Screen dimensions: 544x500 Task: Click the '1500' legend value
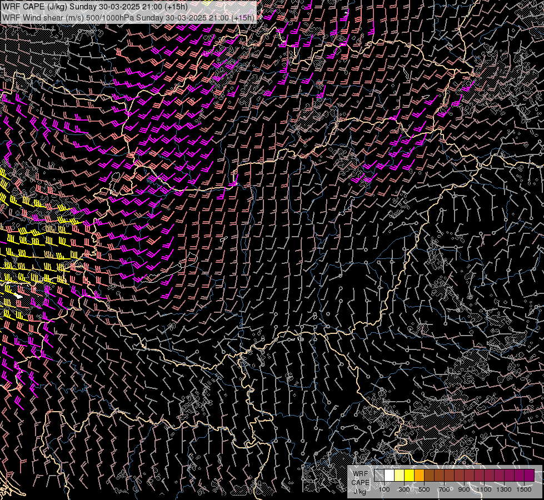point(524,489)
